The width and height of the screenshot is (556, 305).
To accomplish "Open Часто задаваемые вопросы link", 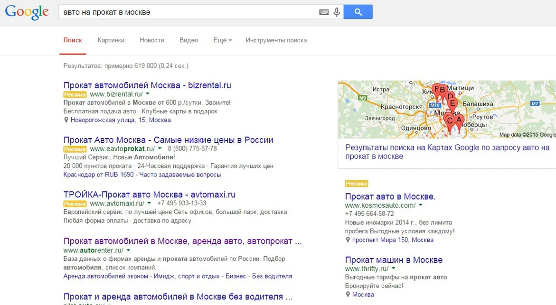I will pos(180,175).
